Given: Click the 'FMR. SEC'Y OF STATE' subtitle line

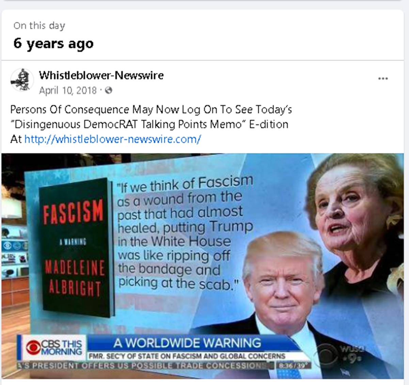Looking at the screenshot, I should coord(187,356).
